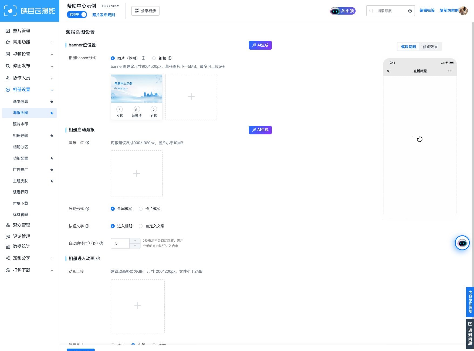The image size is (474, 351).
Task: Click the move-left arrow icon under banner
Action: coord(120,109)
